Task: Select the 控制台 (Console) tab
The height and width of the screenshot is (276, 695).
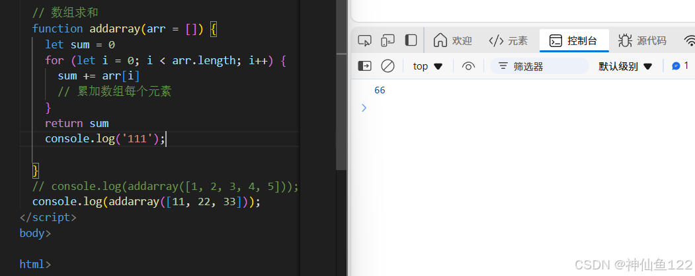Action: point(574,41)
